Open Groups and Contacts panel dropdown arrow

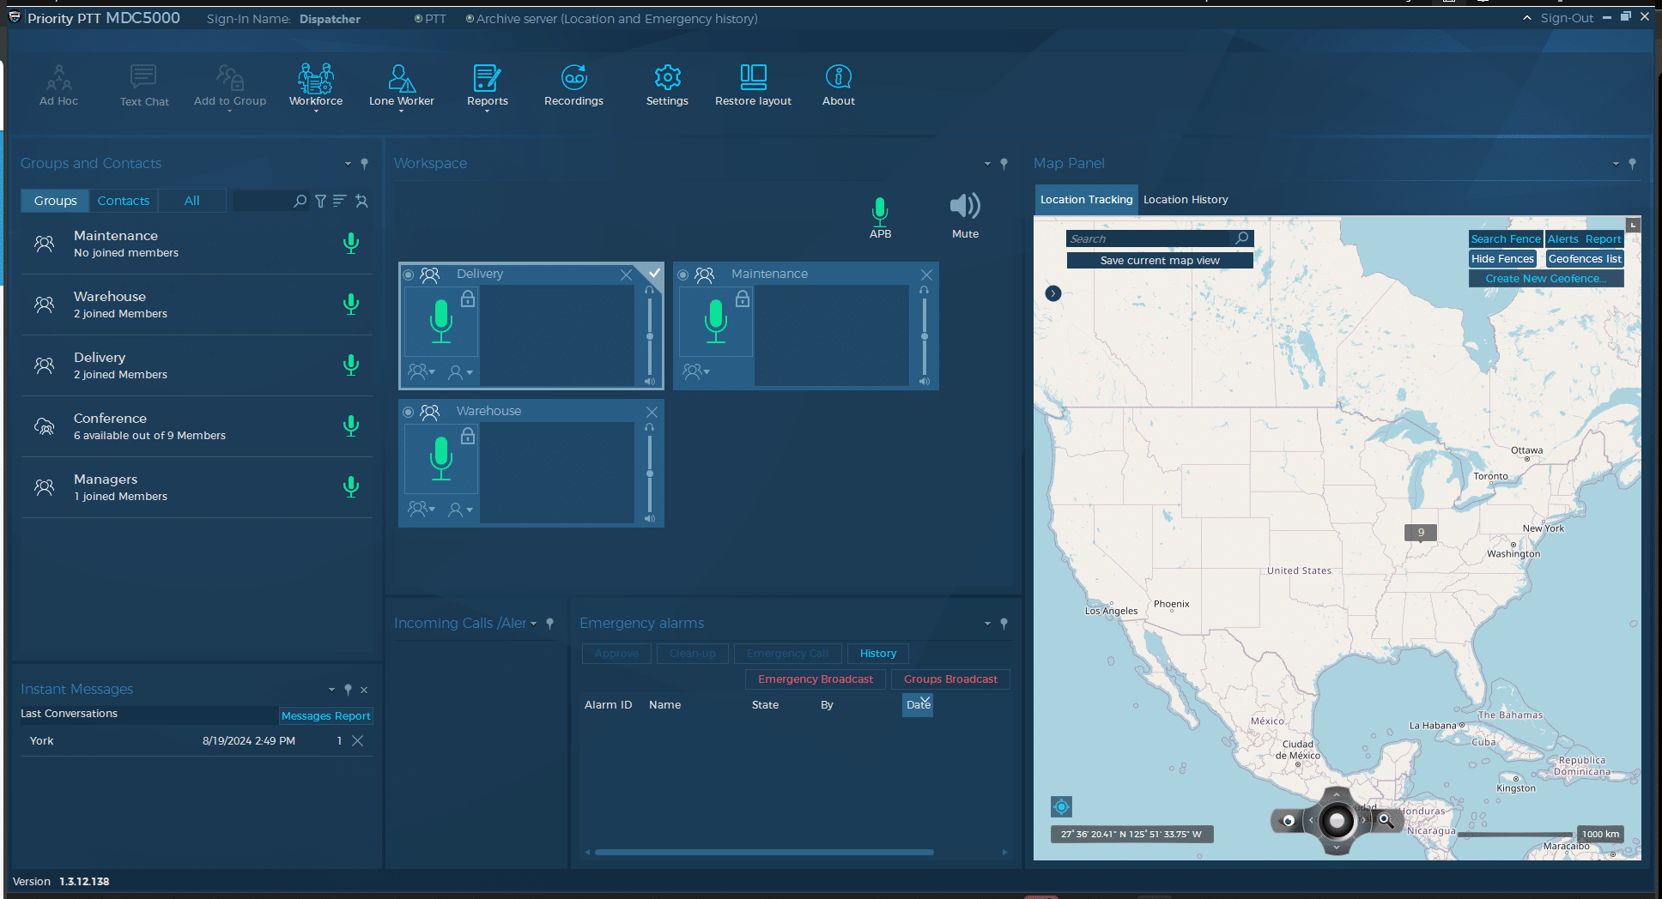tap(348, 164)
